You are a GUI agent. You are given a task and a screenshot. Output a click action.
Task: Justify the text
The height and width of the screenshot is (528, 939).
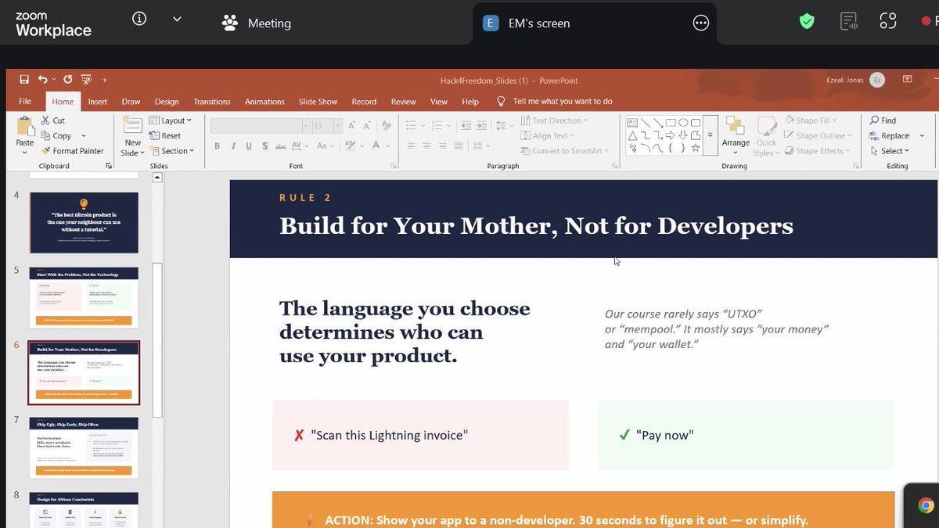click(x=459, y=146)
